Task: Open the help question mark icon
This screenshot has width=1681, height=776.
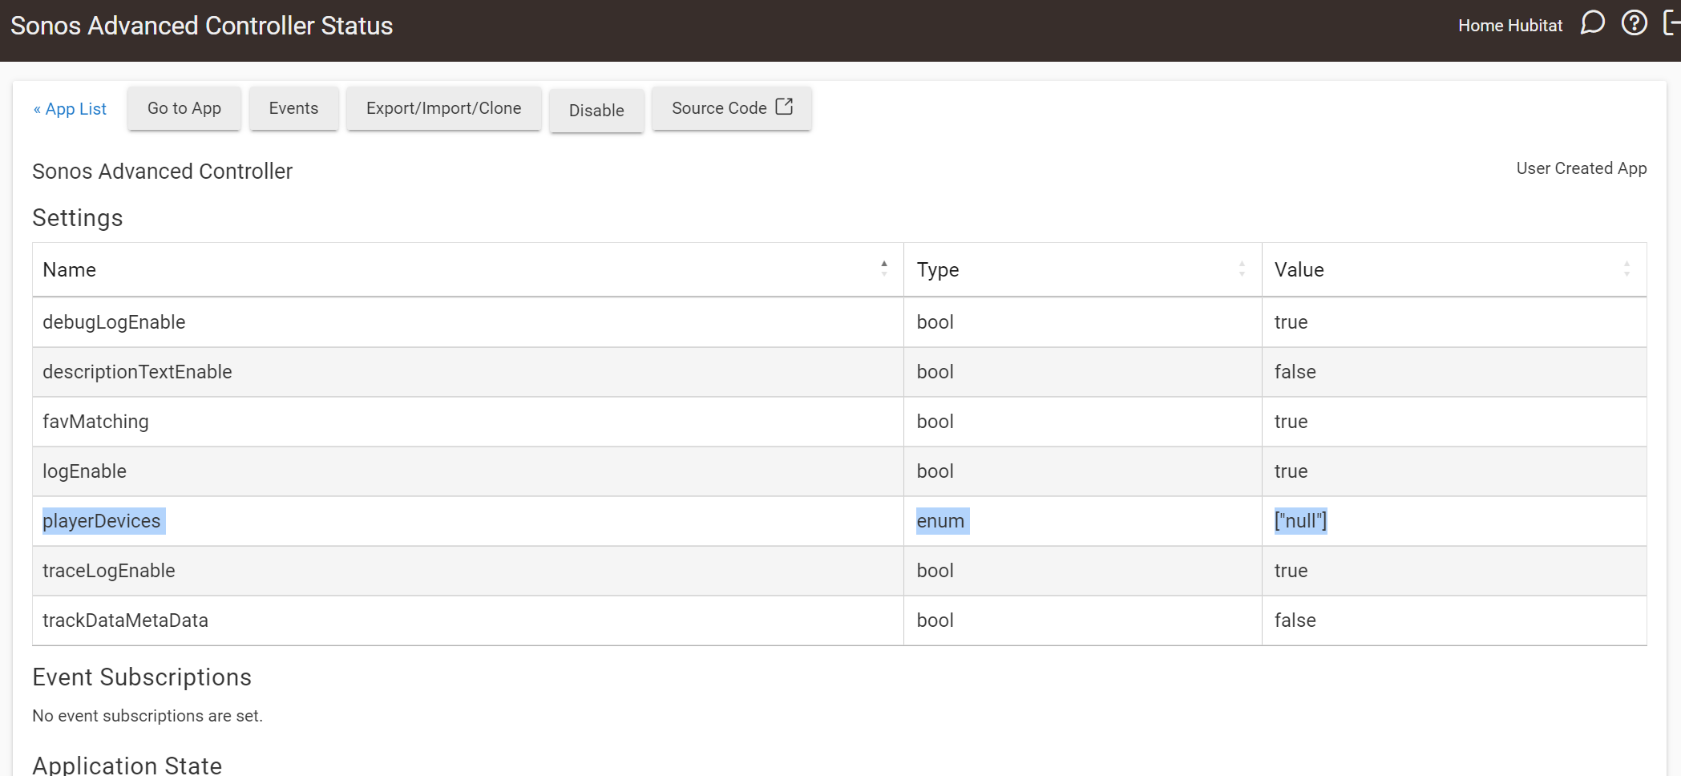Action: coord(1634,23)
